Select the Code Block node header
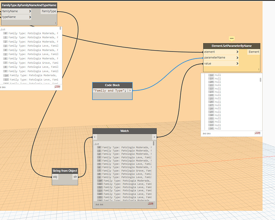Viewport: 275px width, 220px height. [112, 85]
